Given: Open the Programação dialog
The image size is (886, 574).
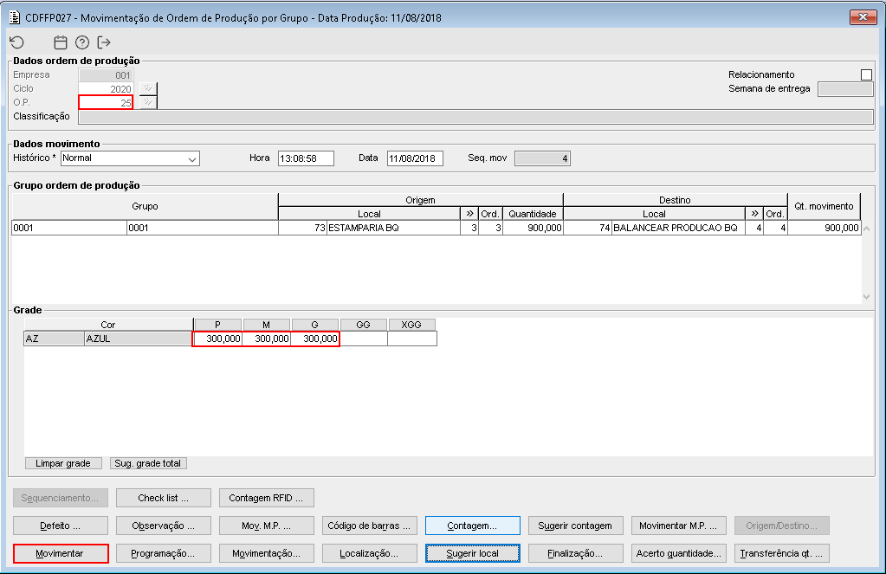Looking at the screenshot, I should (164, 553).
